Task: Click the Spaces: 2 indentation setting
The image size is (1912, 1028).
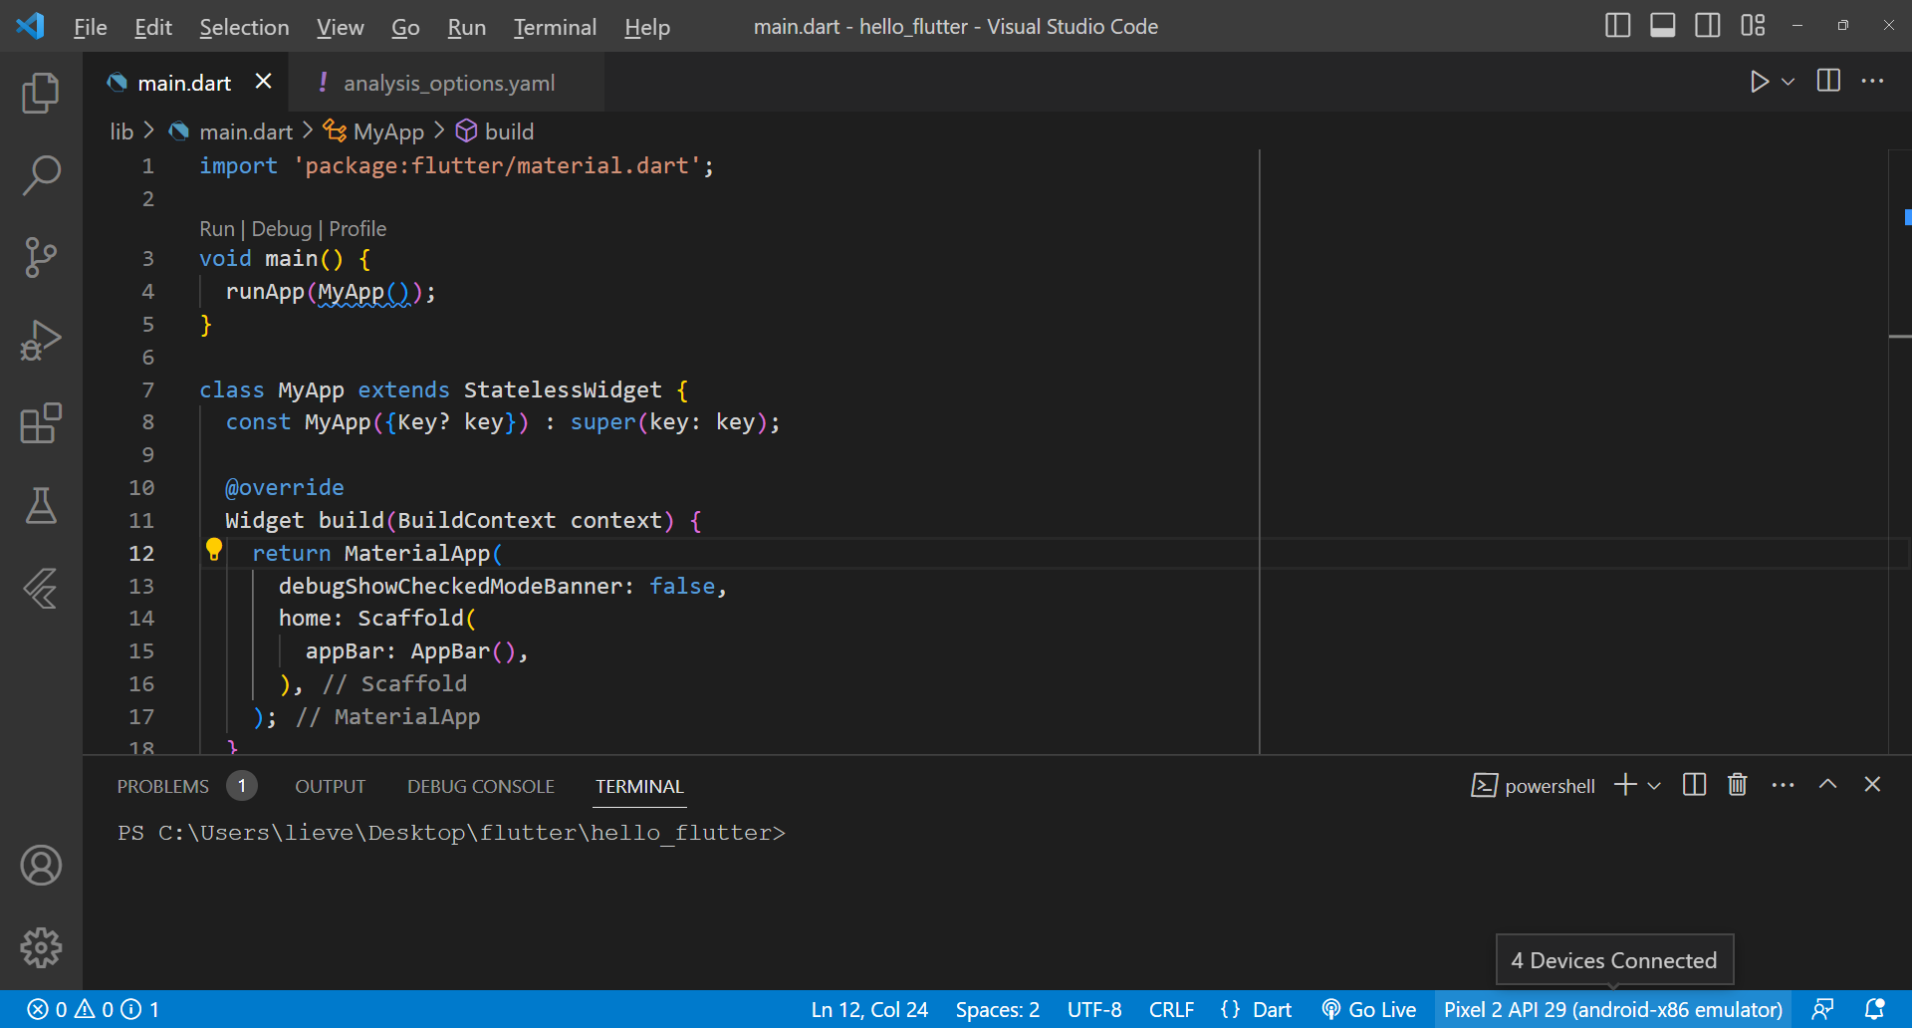Action: [998, 1009]
